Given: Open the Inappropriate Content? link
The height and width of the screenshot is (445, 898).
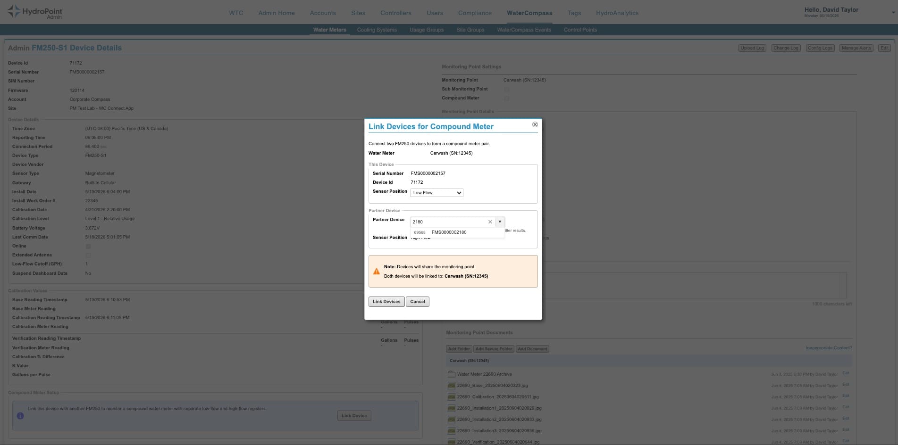Looking at the screenshot, I should click(829, 348).
